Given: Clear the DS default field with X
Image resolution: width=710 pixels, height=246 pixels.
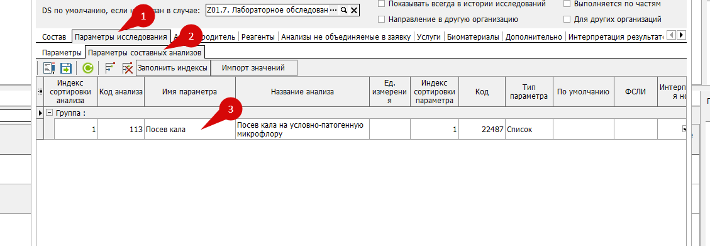Looking at the screenshot, I should pos(354,10).
